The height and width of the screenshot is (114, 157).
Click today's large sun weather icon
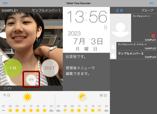click(x=27, y=97)
